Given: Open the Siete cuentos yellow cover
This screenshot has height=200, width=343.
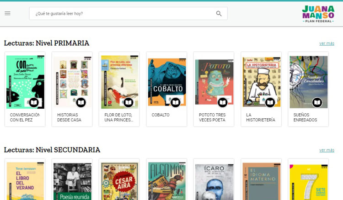Looking at the screenshot, I should pos(309,182).
